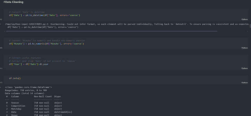Open output actions ellipsis beside the UserWarning output
The height and width of the screenshot is (116, 251).
[x=1, y=24]
